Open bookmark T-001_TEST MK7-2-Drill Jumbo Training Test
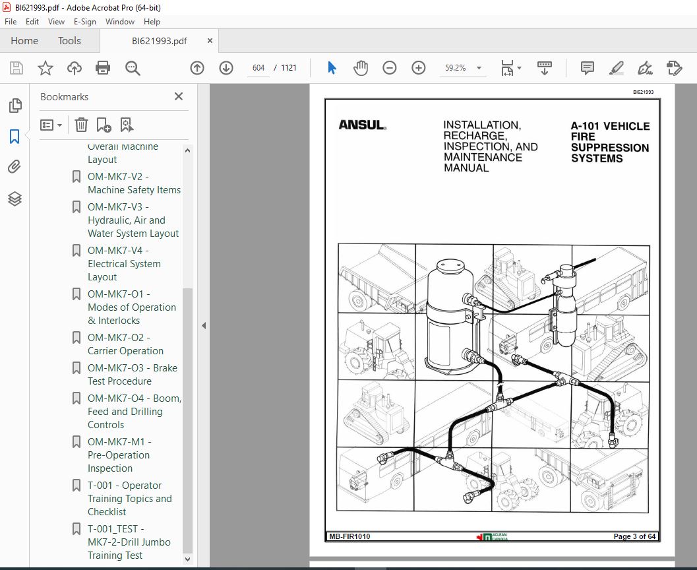The width and height of the screenshot is (697, 570). [x=129, y=542]
